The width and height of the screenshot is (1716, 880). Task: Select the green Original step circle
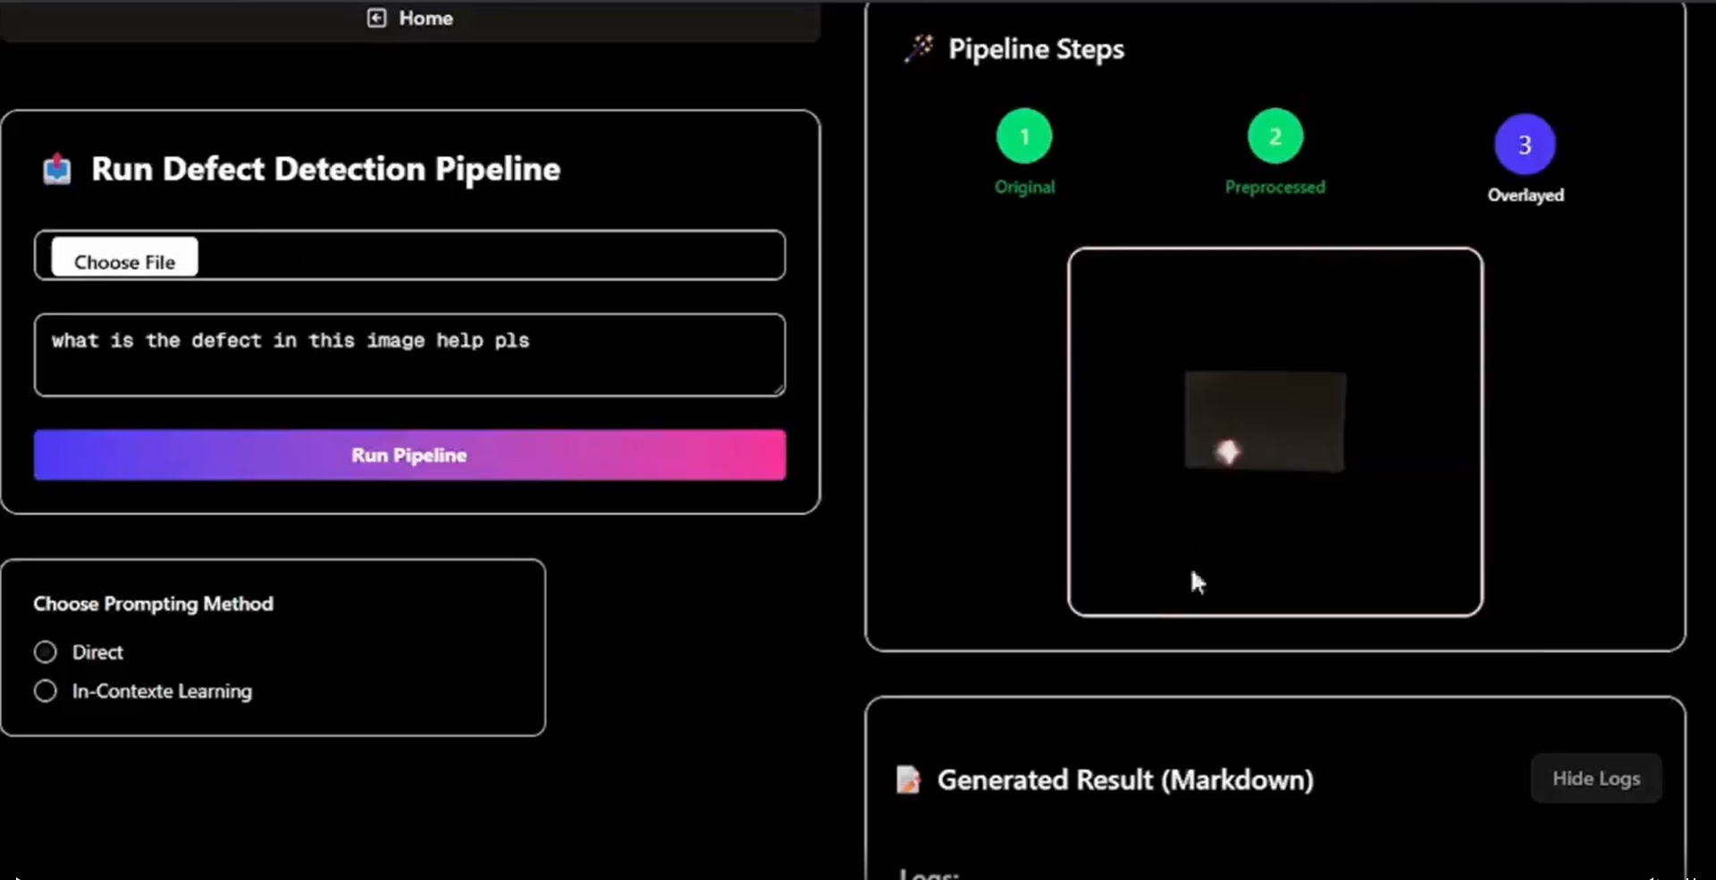(x=1023, y=136)
